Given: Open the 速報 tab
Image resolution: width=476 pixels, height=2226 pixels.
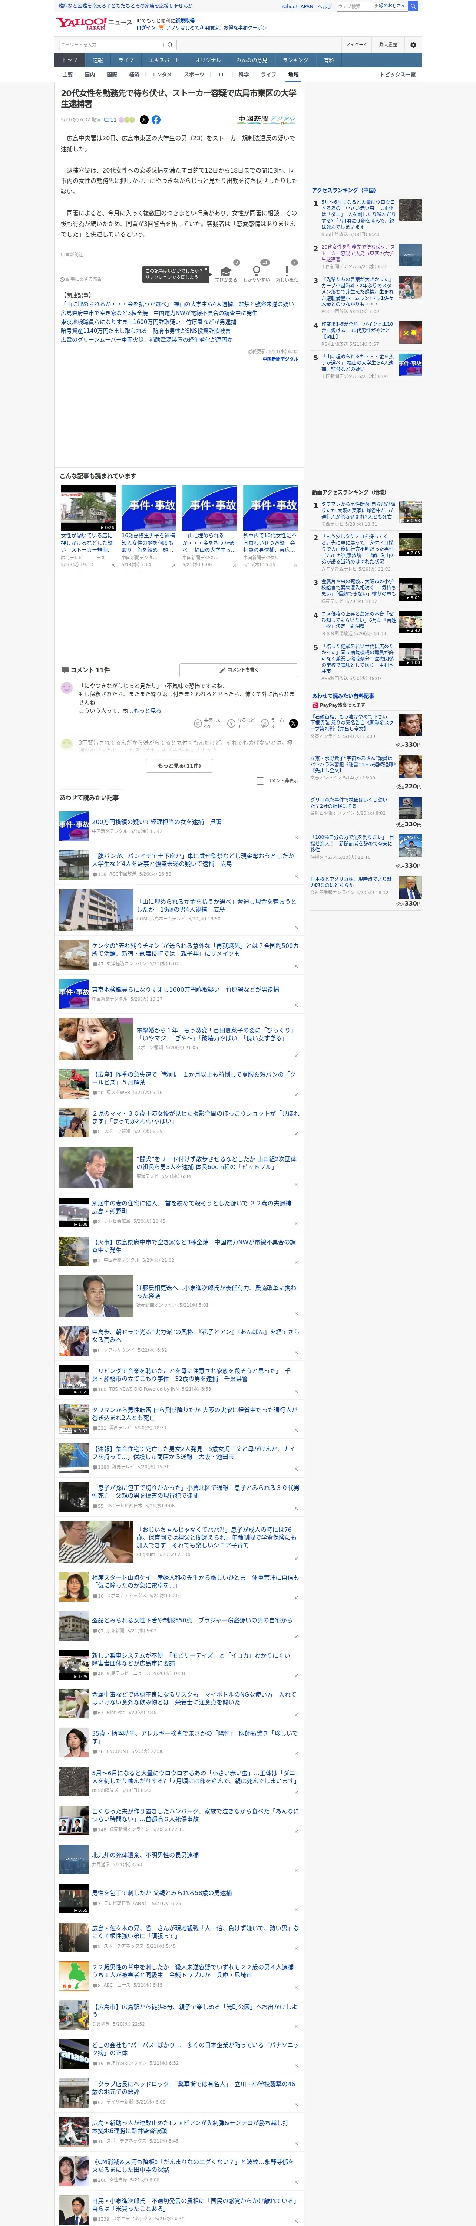Looking at the screenshot, I should point(97,60).
